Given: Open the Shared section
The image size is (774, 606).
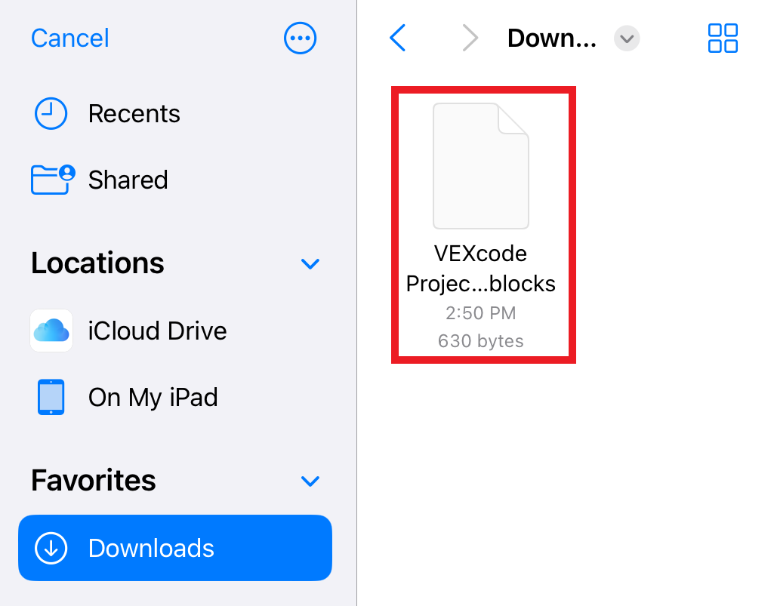Looking at the screenshot, I should point(128,180).
